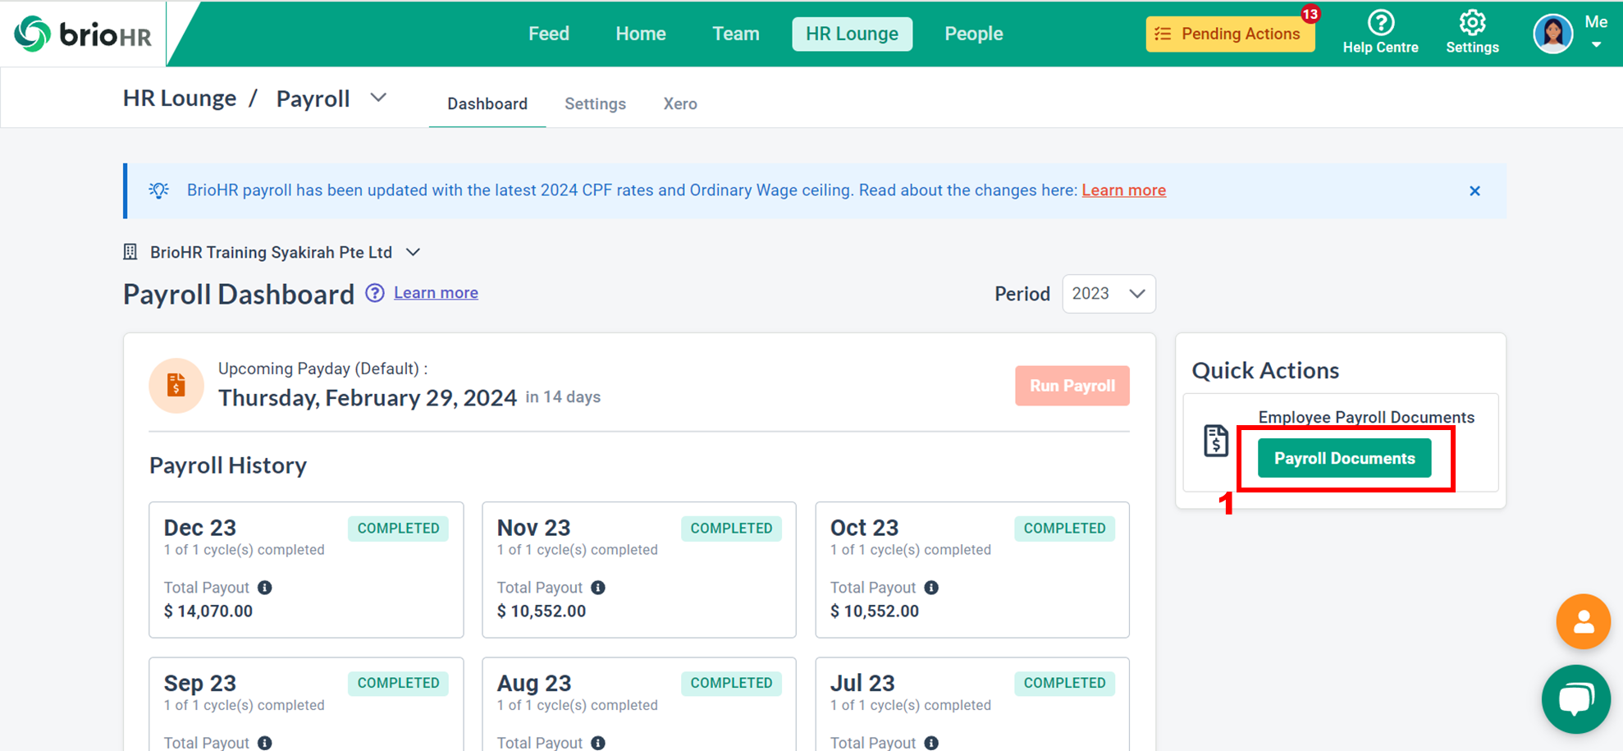Click Total Payout info icon on Dec 23
1623x751 pixels.
pos(265,588)
